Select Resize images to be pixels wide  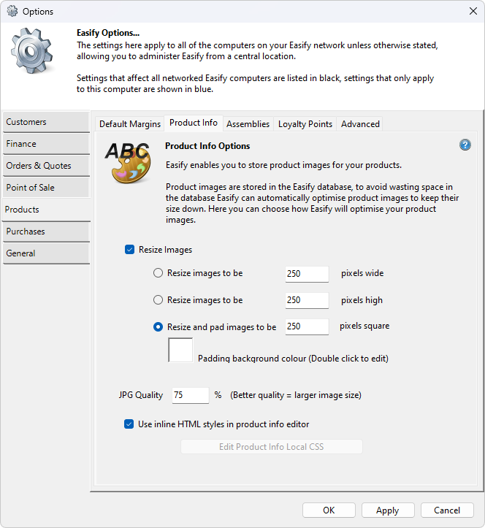pyautogui.click(x=159, y=273)
